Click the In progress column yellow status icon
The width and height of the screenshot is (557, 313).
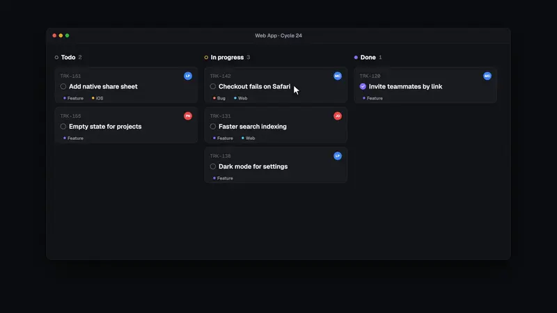pyautogui.click(x=206, y=58)
